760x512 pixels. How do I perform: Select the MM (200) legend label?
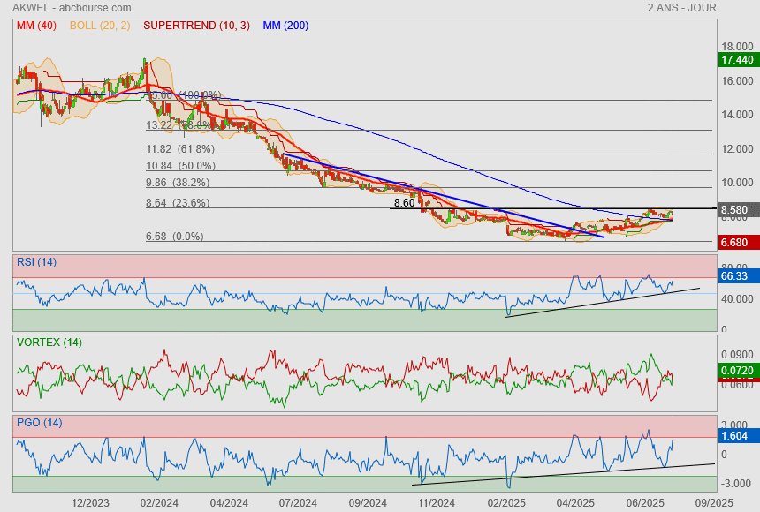tap(285, 26)
